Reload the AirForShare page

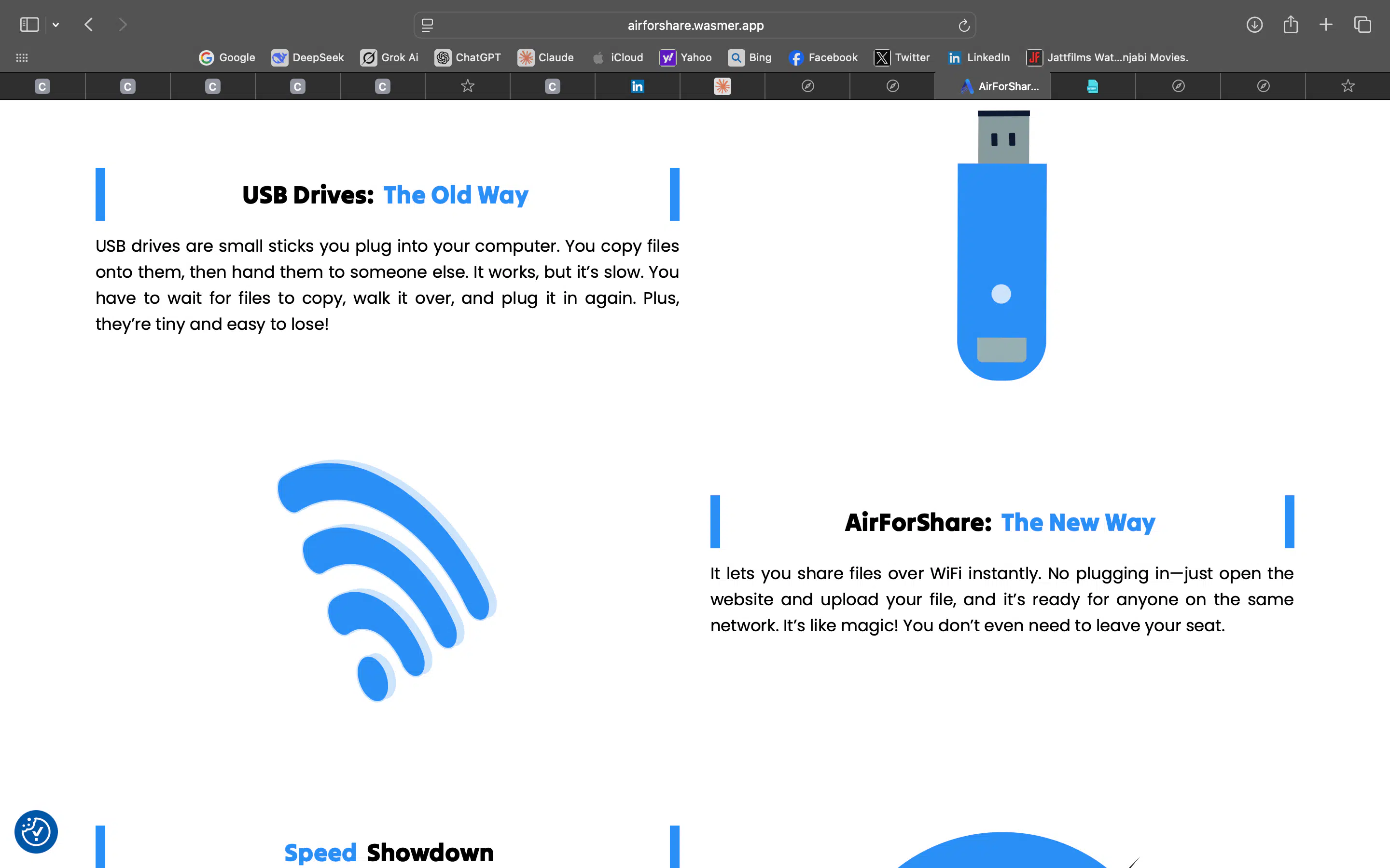click(x=963, y=25)
